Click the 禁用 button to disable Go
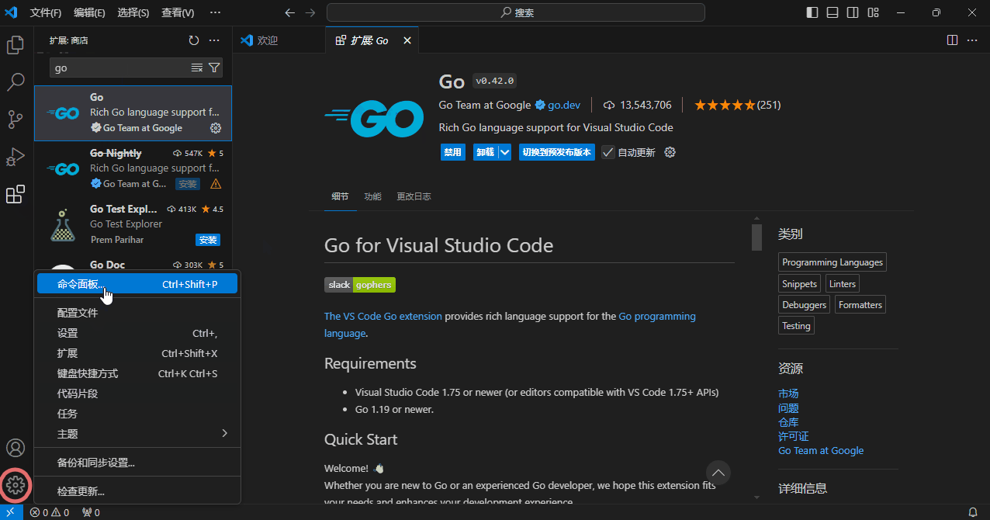 point(452,152)
